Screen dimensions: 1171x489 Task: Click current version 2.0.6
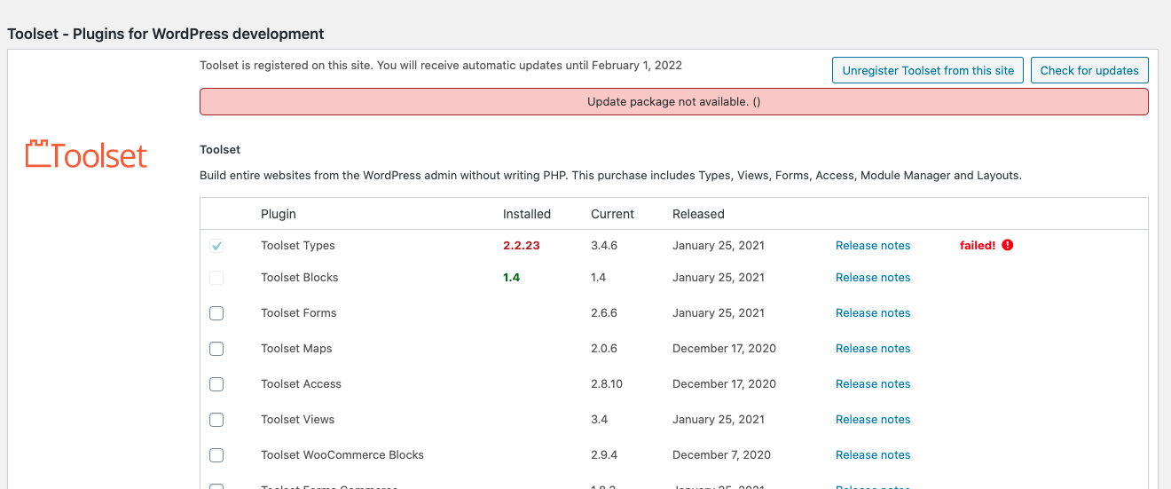click(604, 348)
